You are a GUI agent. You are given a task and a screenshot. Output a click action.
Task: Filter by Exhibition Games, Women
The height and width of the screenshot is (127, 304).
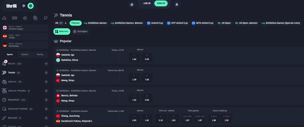coord(127,23)
